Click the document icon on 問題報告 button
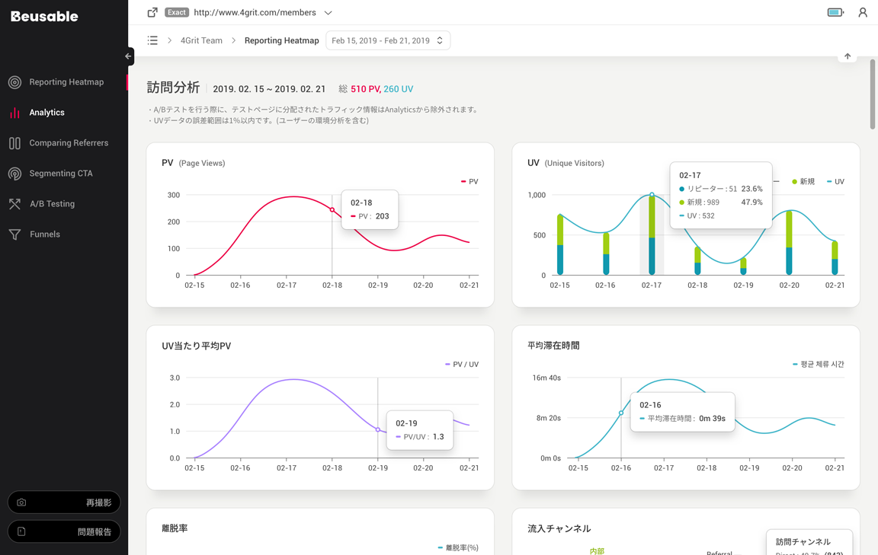 [21, 531]
